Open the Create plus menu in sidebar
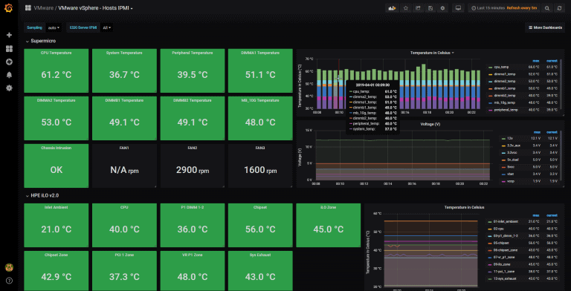Image resolution: width=571 pixels, height=291 pixels. [9, 35]
